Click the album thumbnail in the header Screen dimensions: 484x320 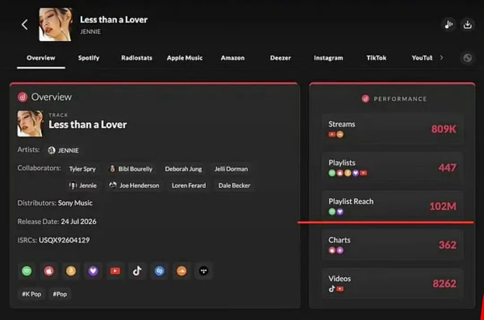click(56, 25)
